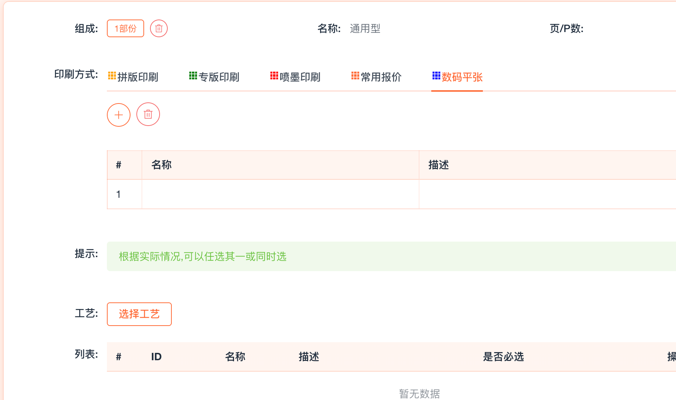Click the yellow grid icon of 拼版印刷
Image resolution: width=676 pixels, height=400 pixels.
tap(112, 76)
